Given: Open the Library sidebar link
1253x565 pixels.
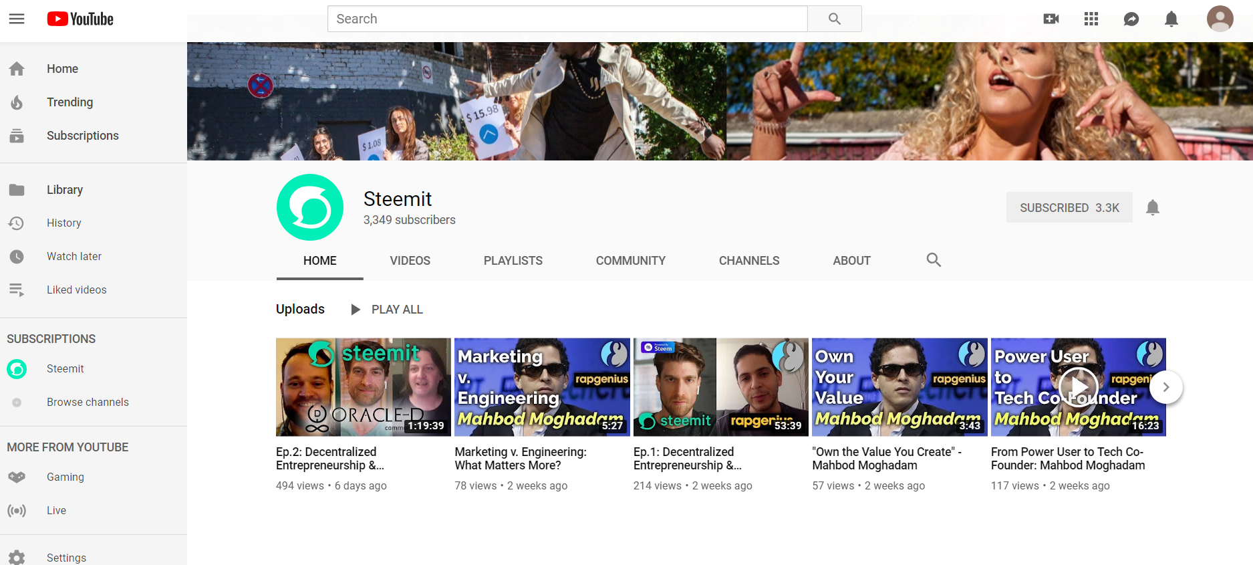Looking at the screenshot, I should click(65, 190).
